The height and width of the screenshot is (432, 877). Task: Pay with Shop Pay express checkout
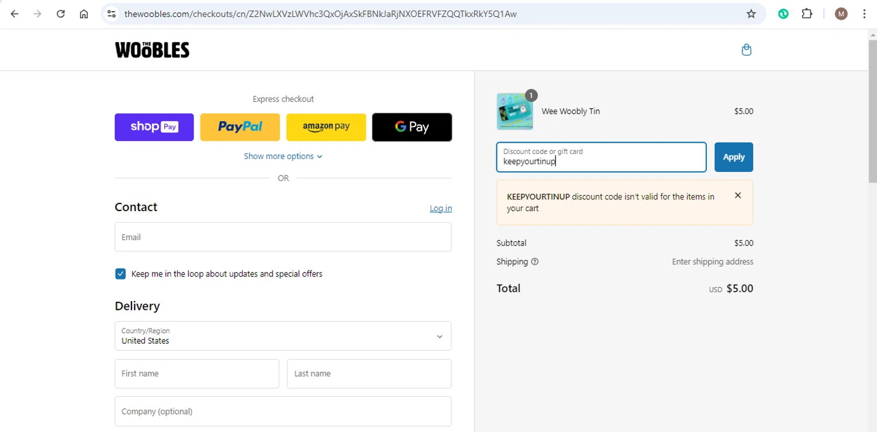tap(154, 127)
